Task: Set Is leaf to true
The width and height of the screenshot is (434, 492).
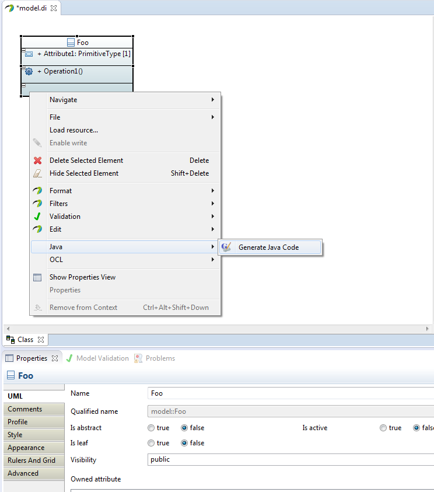Action: pos(151,443)
